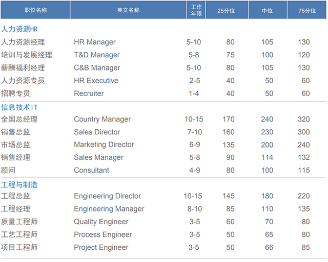Click the Engineering Director cell
This screenshot has width=328, height=262.
107,196
